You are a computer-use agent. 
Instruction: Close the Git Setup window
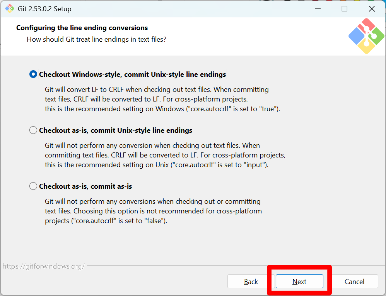[x=372, y=8]
